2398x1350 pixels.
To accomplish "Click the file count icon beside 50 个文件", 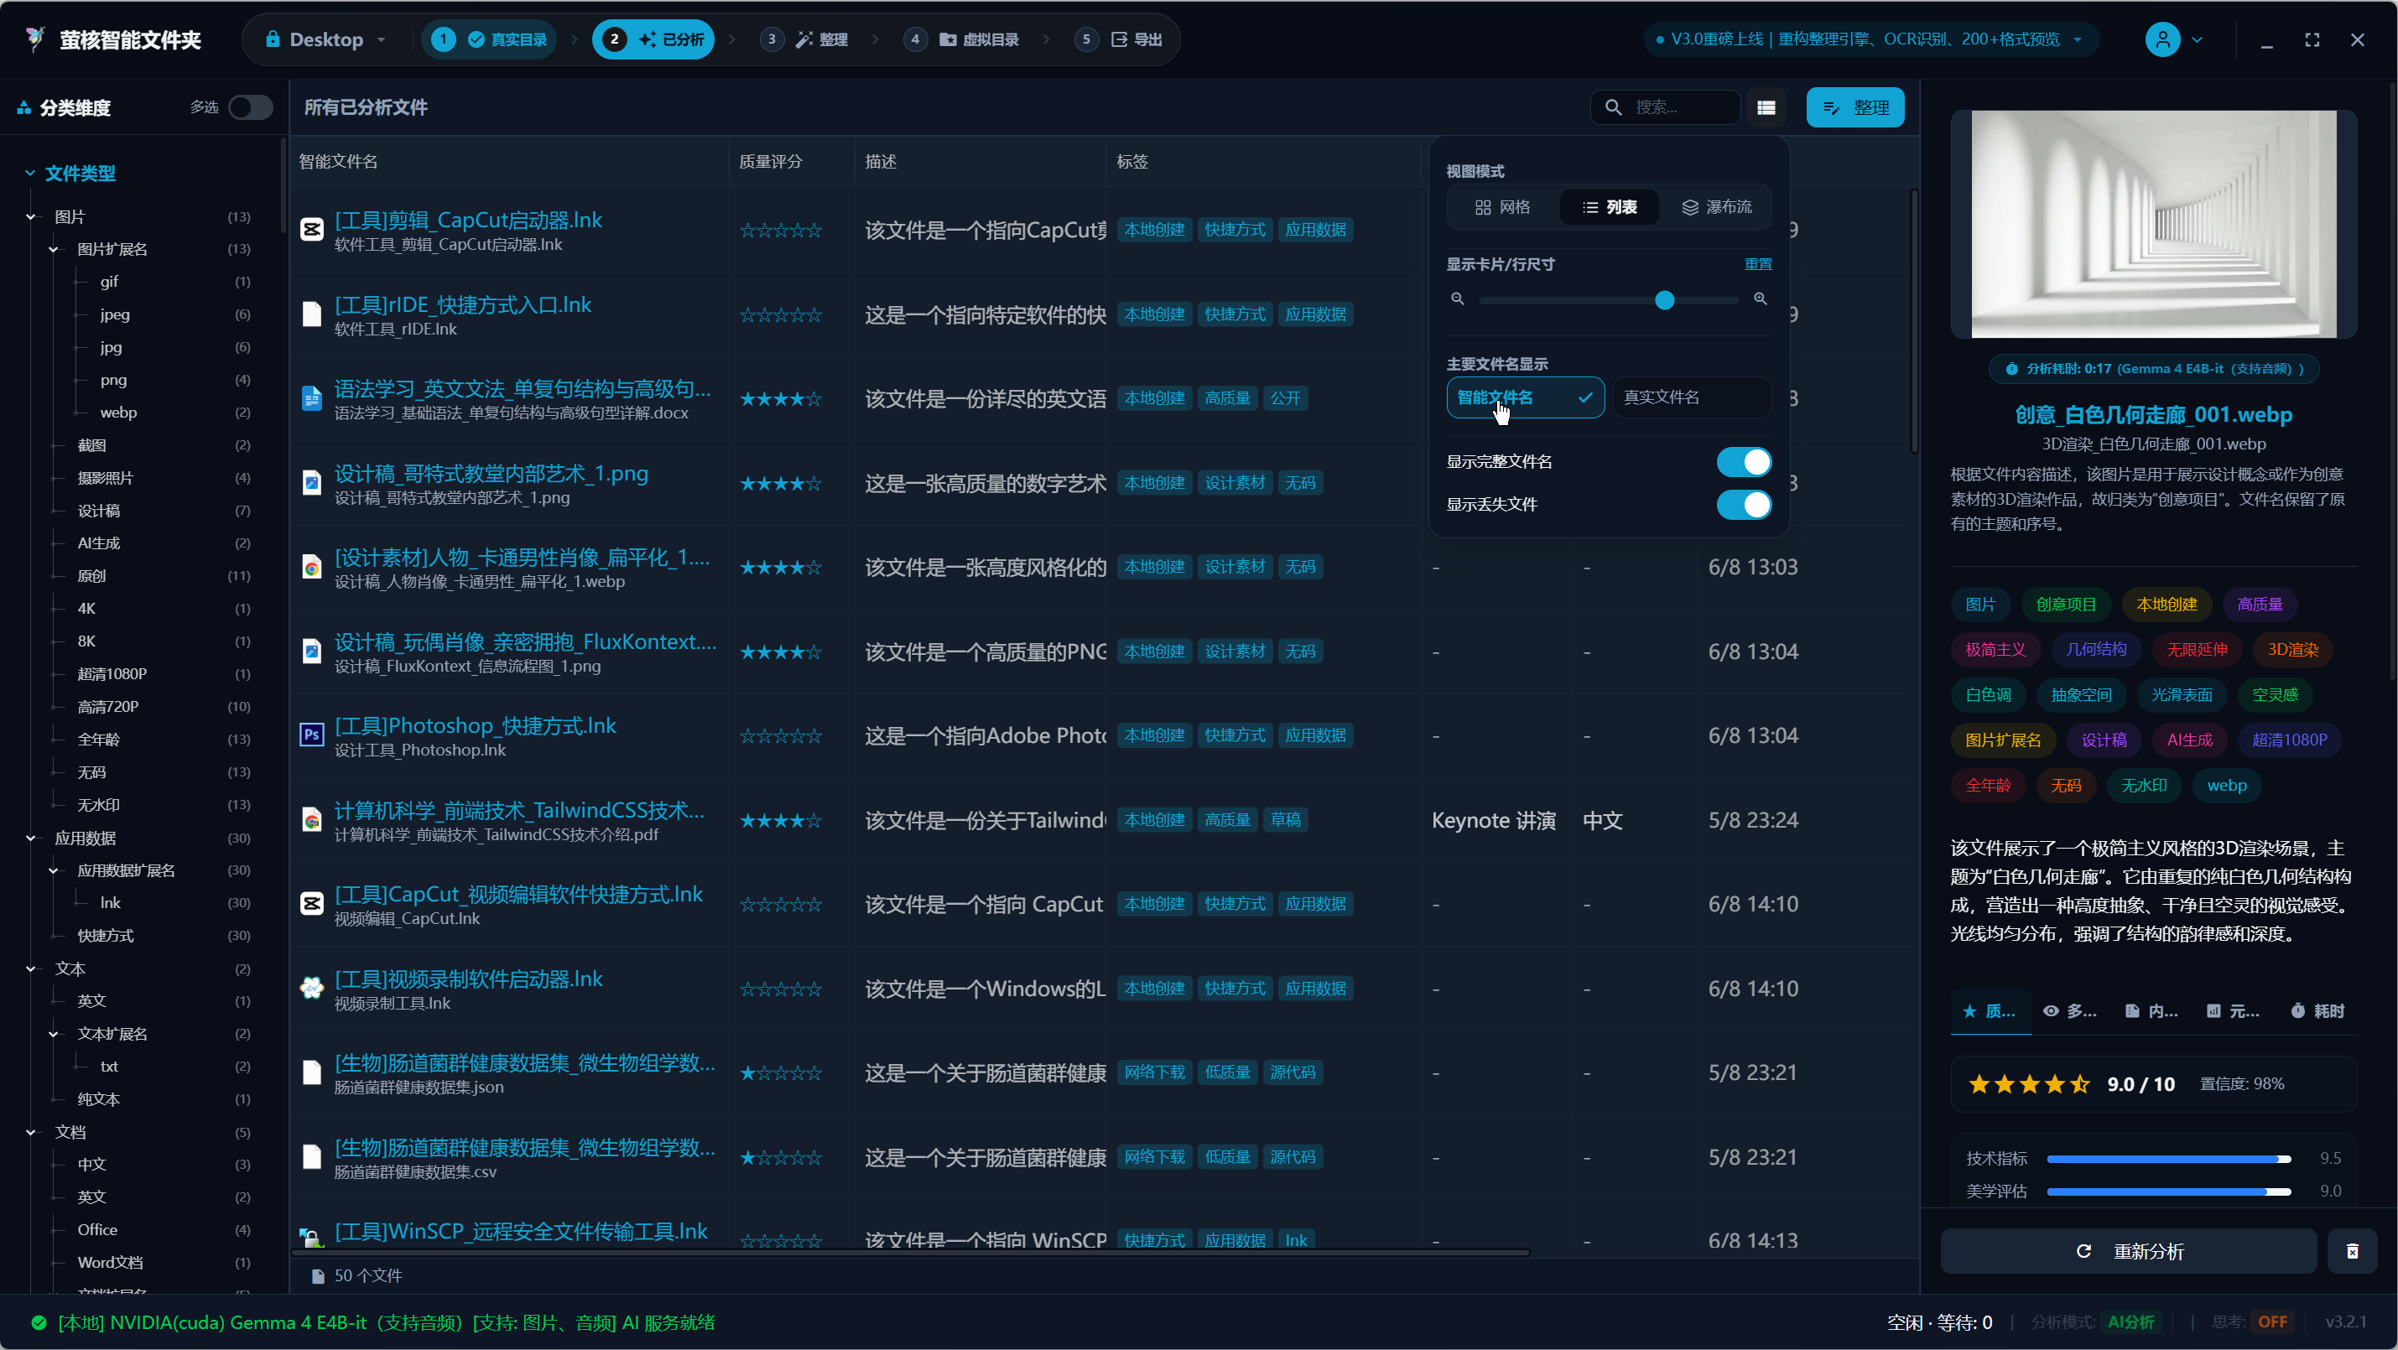I will coord(319,1276).
